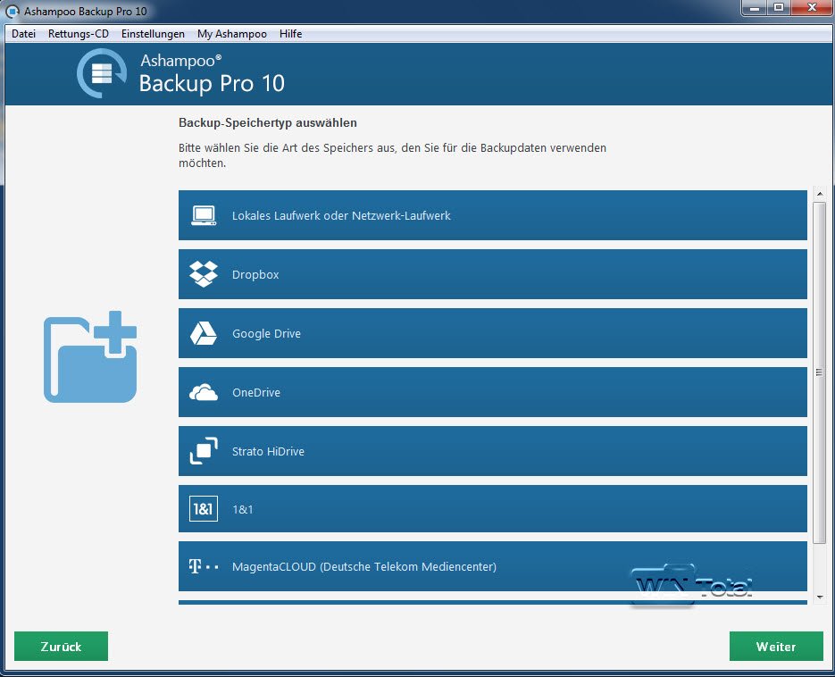Open the Datei menu

pos(23,34)
